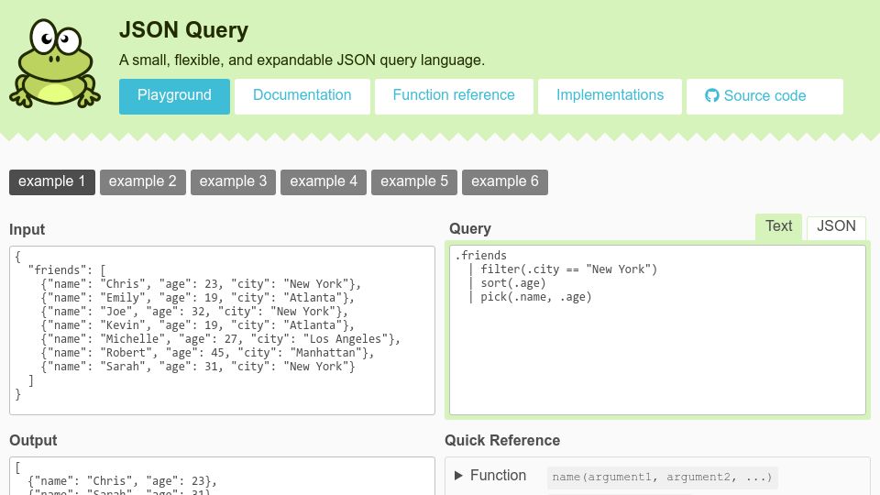Click the Output result box

coord(222,476)
